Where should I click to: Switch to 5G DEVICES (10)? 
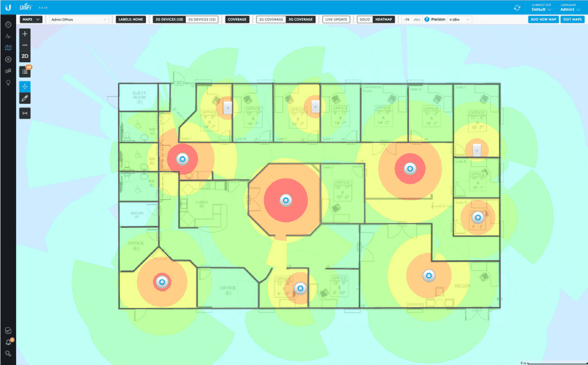(x=202, y=20)
